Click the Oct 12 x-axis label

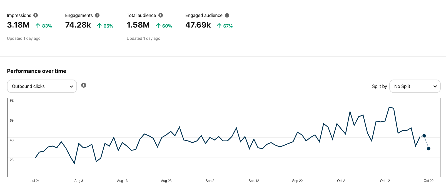[385, 181]
